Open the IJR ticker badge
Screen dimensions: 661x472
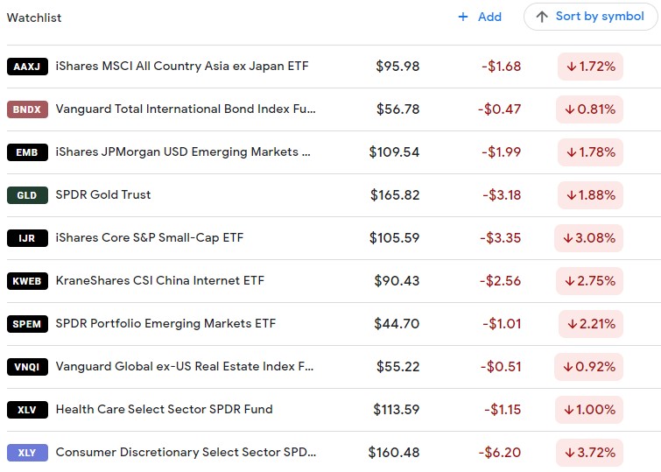tap(27, 238)
